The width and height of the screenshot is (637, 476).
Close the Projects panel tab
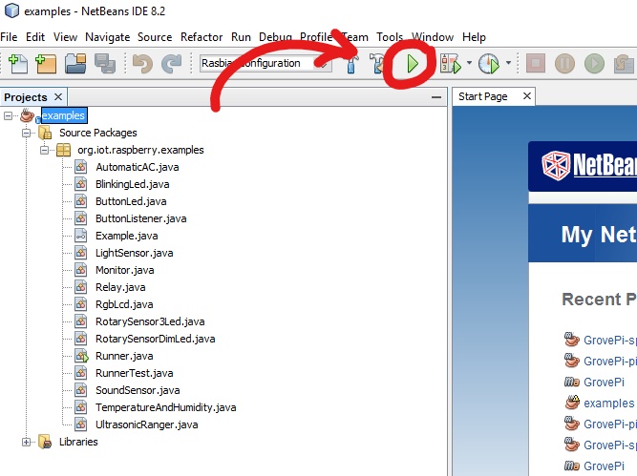pos(58,97)
